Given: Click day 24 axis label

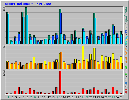Looking at the screenshot, I should tap(94, 97).
